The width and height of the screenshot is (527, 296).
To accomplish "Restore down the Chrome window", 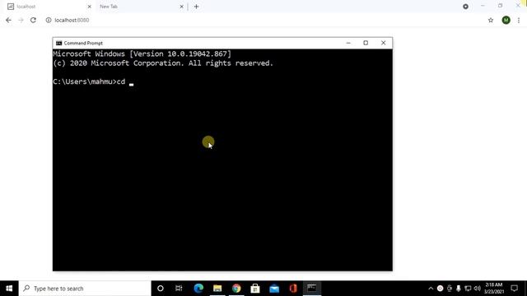I will [x=500, y=6].
